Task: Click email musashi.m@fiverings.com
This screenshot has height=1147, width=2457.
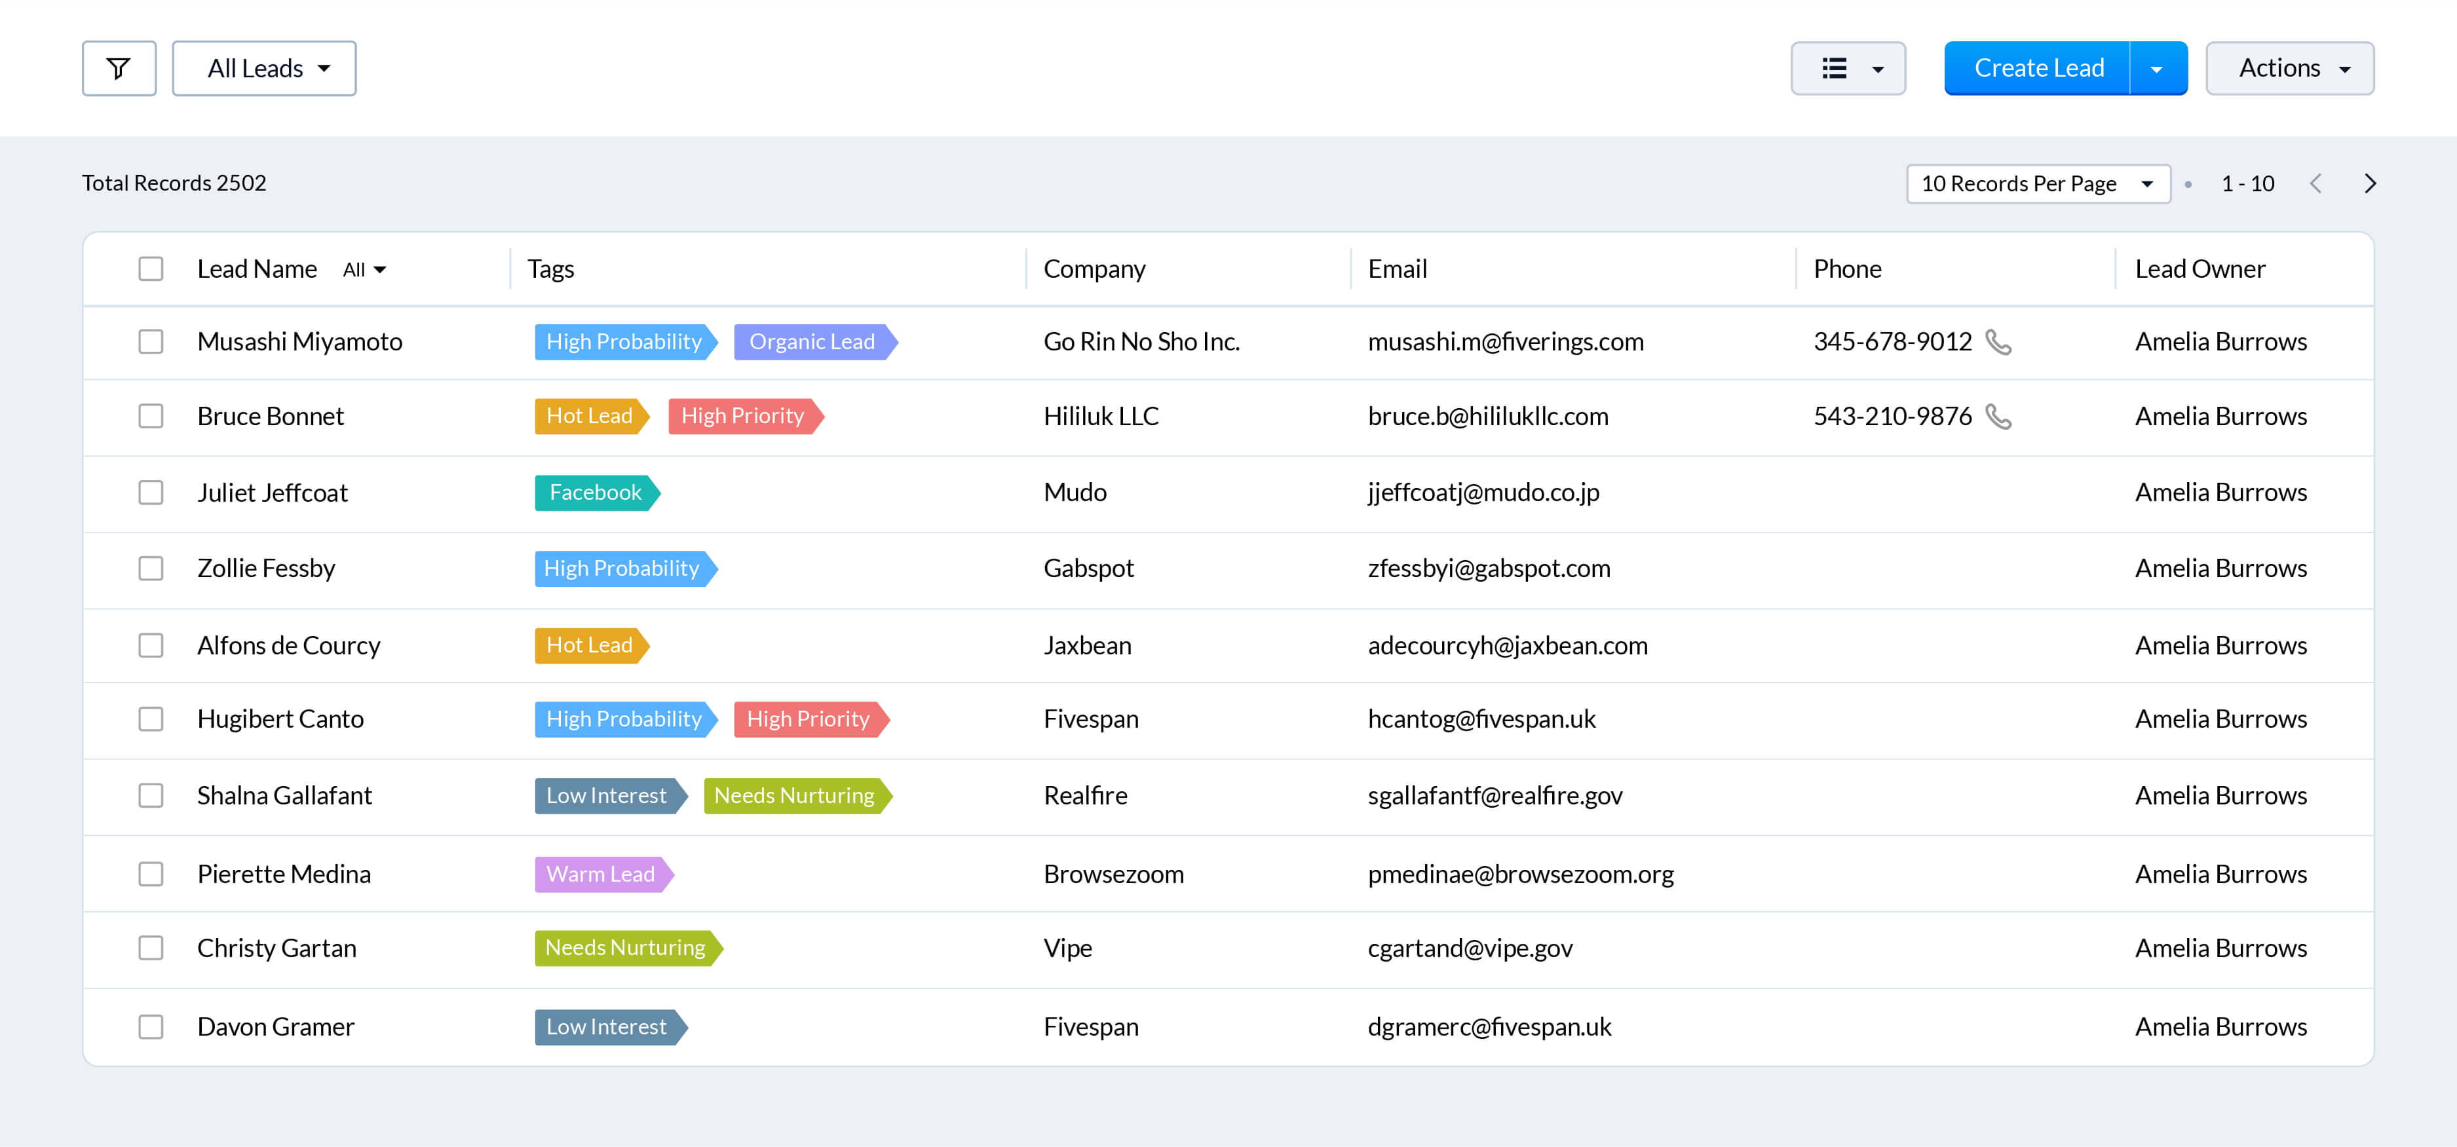Action: [x=1505, y=341]
